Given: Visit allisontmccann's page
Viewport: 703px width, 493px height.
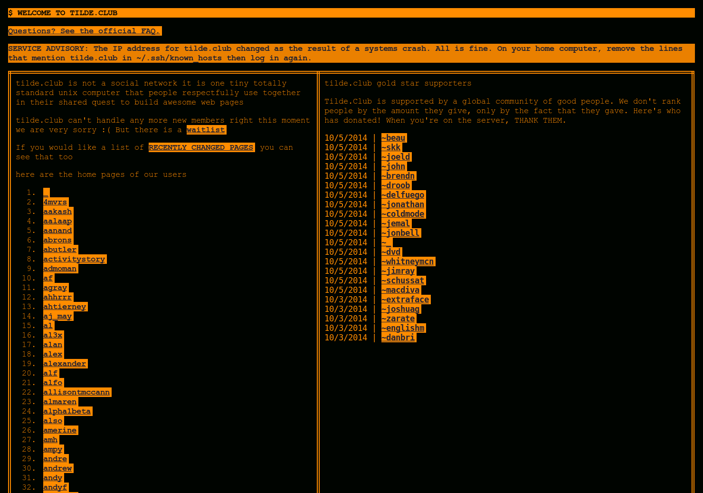Looking at the screenshot, I should pos(76,392).
